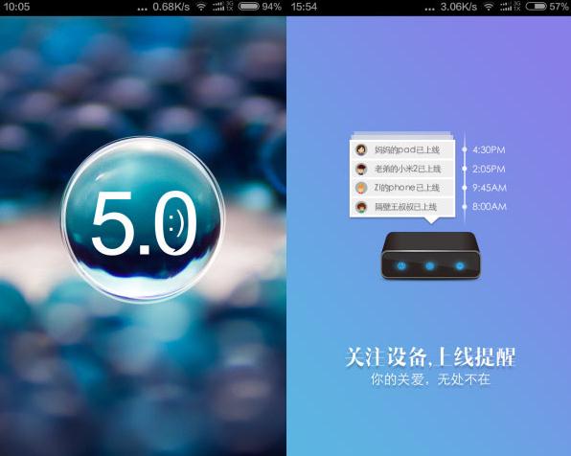Select the 4:30PM timeline dot
571x456 pixels.
[x=465, y=149]
